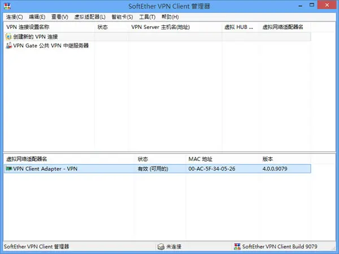The image size is (339, 254).
Task: Select the 创建新的 VPN 连接 row
Action: point(158,37)
